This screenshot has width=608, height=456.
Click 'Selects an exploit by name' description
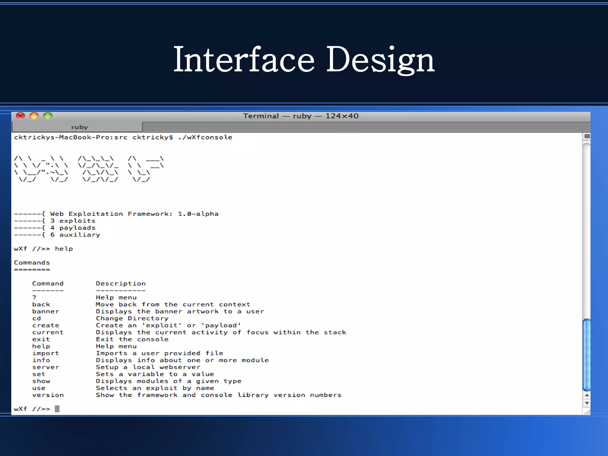click(x=155, y=388)
